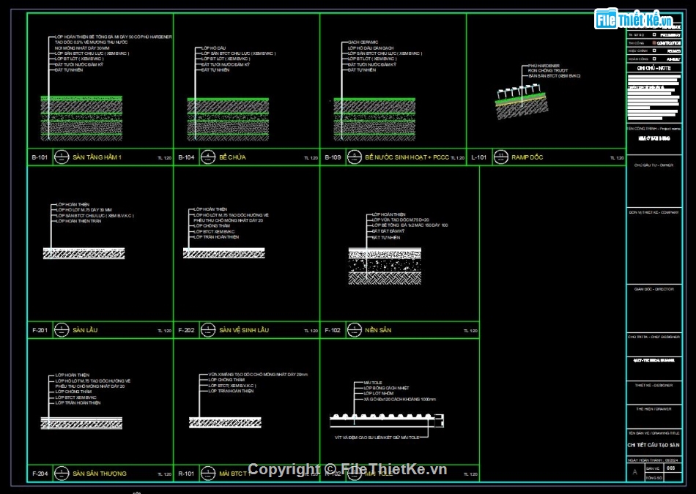This screenshot has width=696, height=494.
Task: Tick the HIỆU CHỈNH revised checkbox
Action: point(654,50)
